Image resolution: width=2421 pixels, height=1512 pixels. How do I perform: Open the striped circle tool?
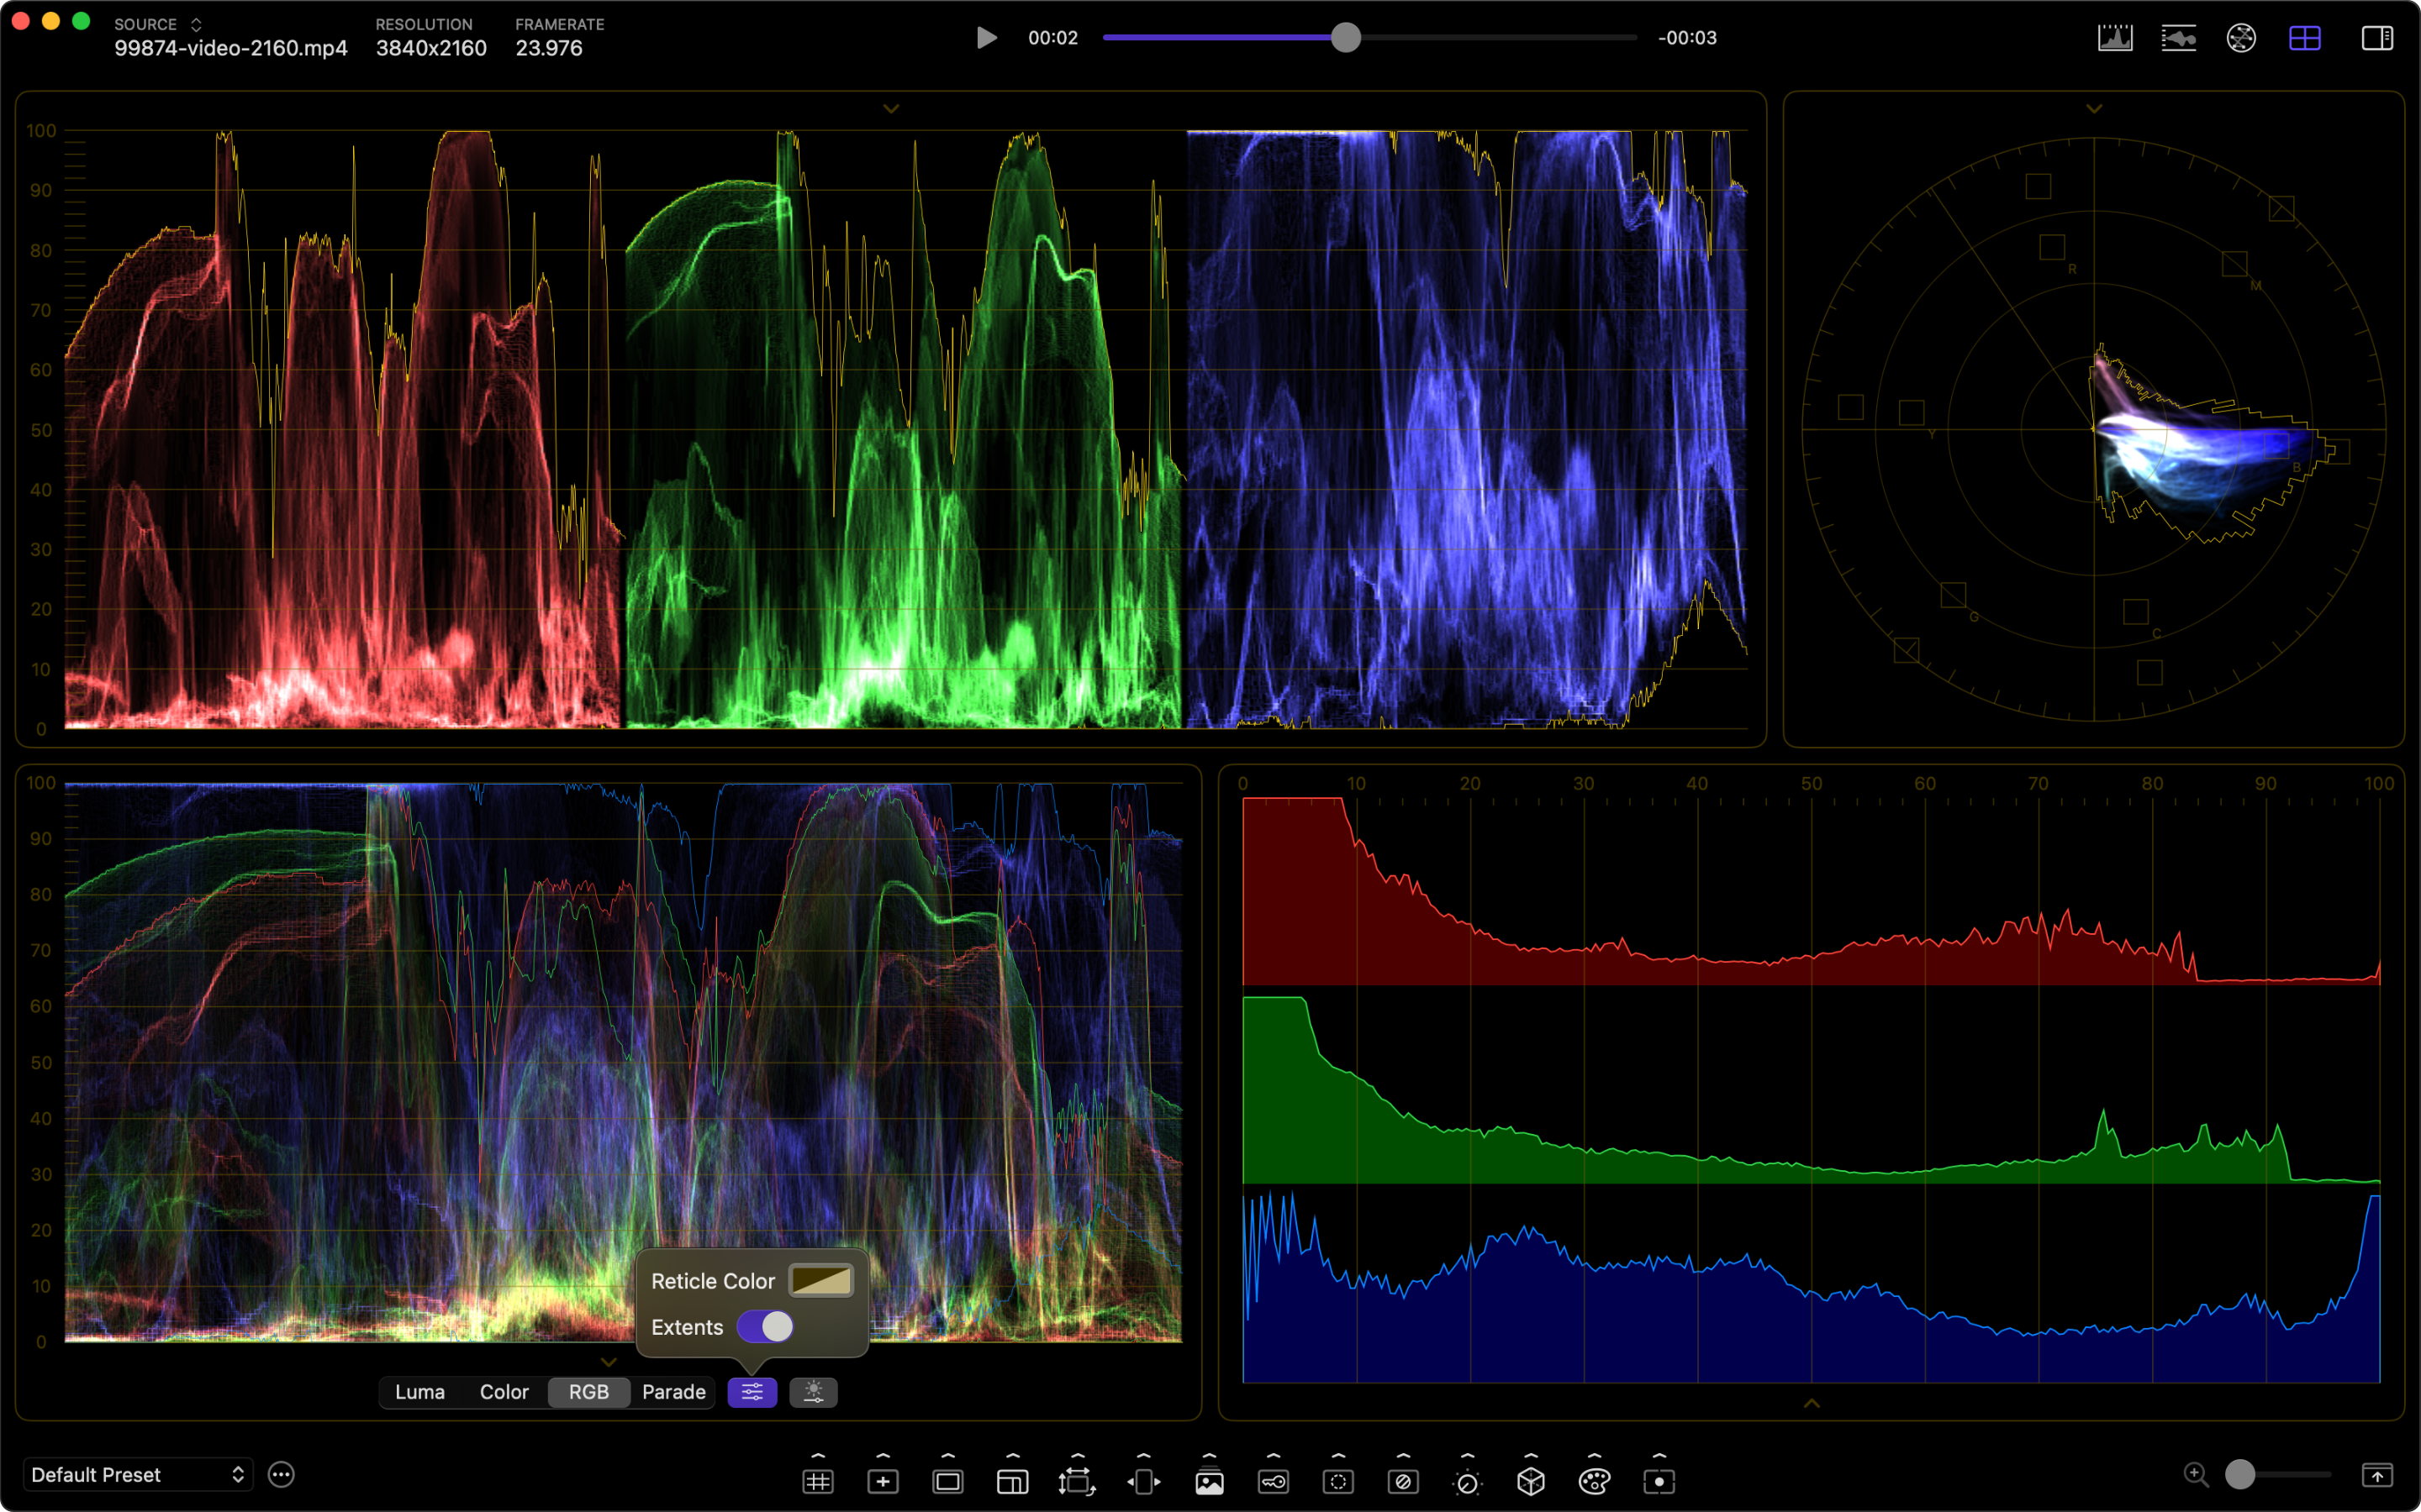(x=1402, y=1481)
